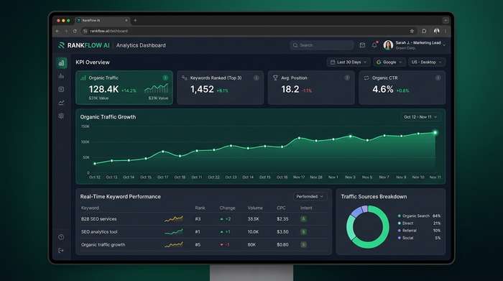Open a new browser tab
Image resolution: width=503 pixels, height=281 pixels.
point(135,21)
